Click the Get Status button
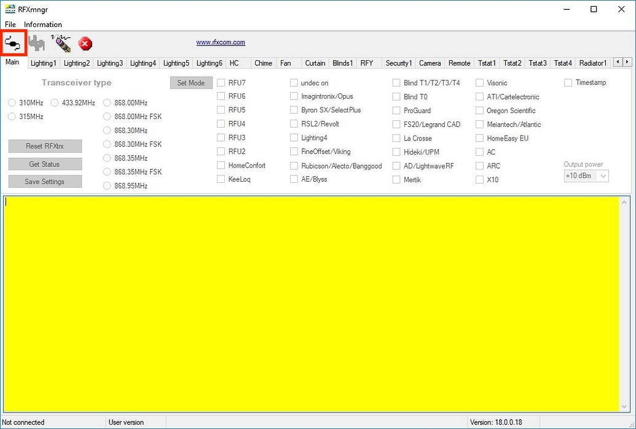Viewport: 636px width, 429px height. point(45,164)
